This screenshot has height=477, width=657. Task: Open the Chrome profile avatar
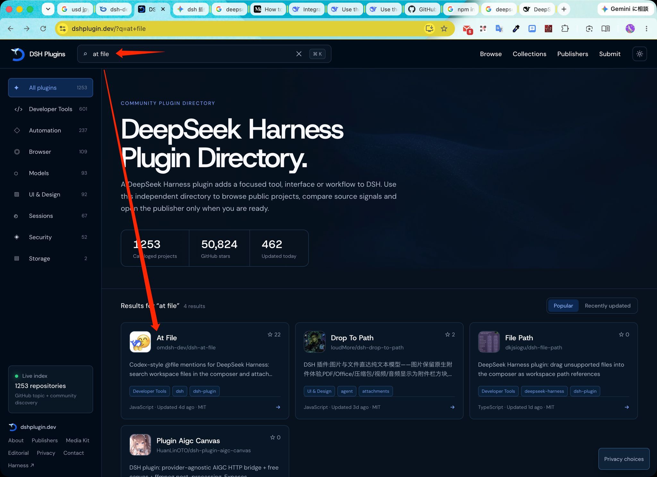coord(630,29)
